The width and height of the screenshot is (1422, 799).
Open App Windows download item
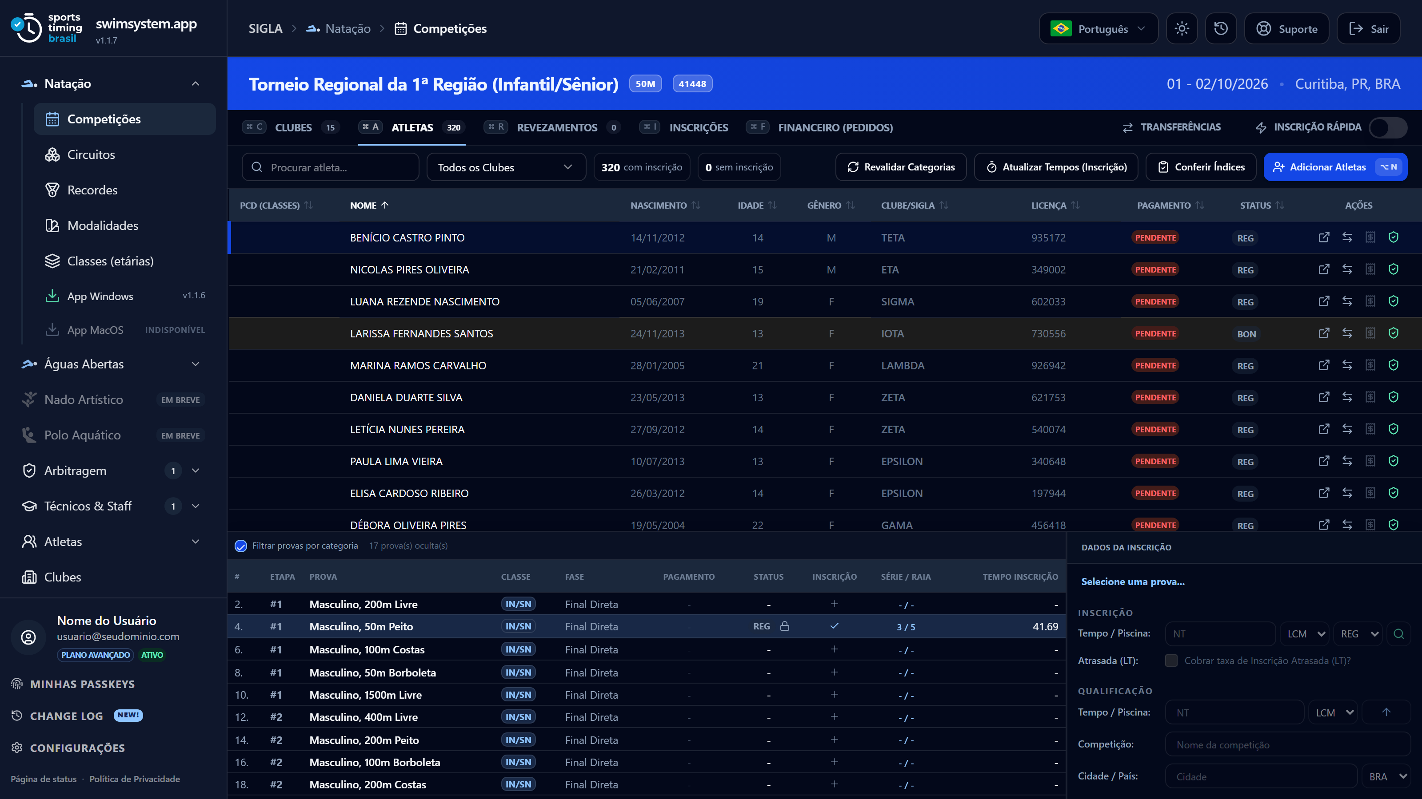click(x=125, y=296)
